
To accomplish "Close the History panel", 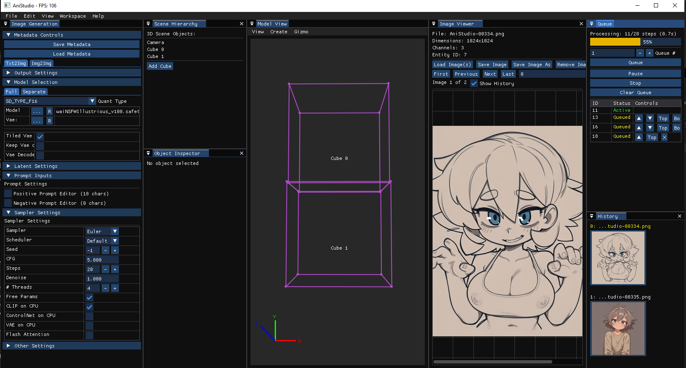I will pos(679,216).
